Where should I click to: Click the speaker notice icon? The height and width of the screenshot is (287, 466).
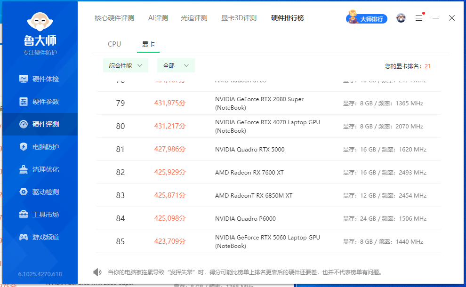(97, 272)
